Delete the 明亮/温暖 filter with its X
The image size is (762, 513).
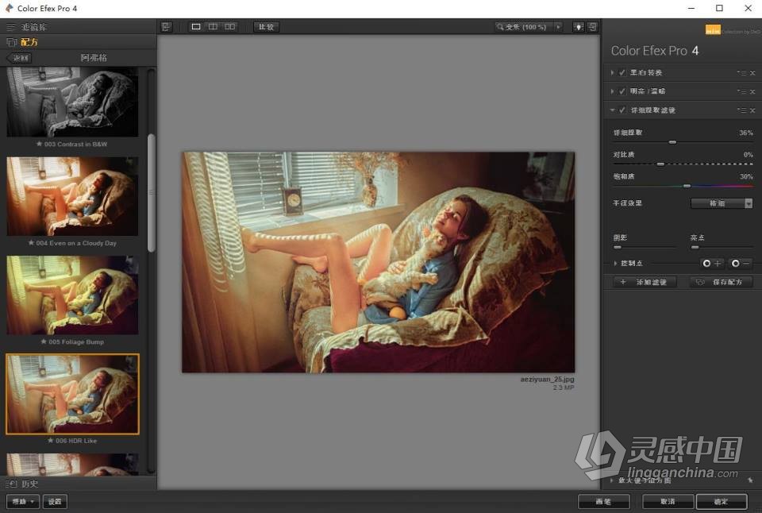(752, 91)
